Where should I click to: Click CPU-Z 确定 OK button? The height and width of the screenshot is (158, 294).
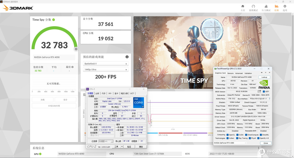tap(141, 147)
